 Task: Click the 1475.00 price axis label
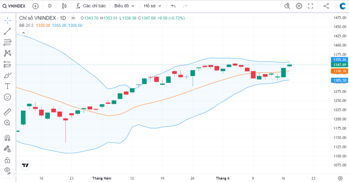pos(339,18)
